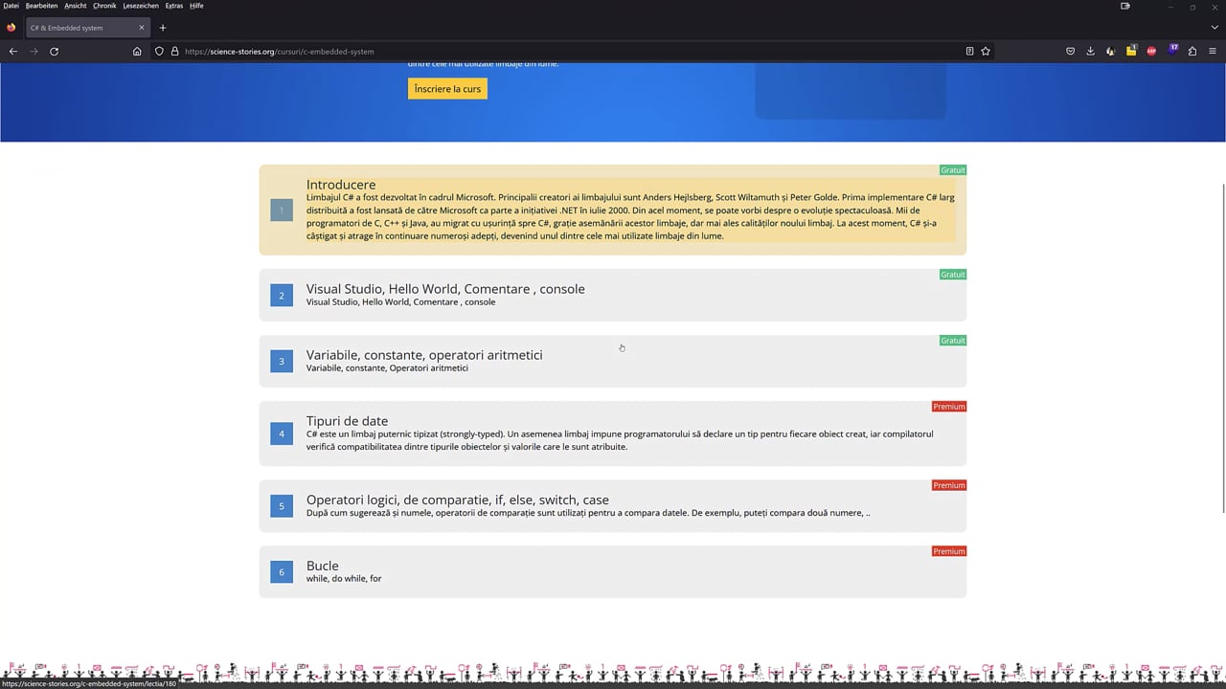Open the Firefox hamburger application menu
1226x689 pixels.
click(x=1213, y=51)
